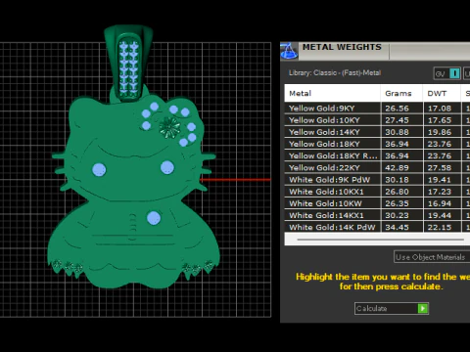Select the Metal Weights panel tab

[344, 51]
